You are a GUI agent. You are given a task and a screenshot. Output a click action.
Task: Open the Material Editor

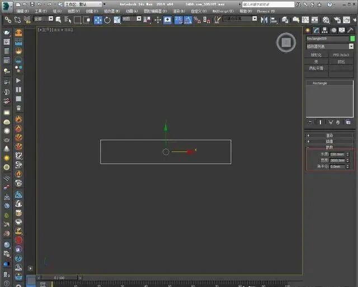coord(326,20)
